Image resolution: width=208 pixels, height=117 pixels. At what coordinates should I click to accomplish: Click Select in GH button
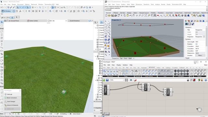(x=12, y=109)
